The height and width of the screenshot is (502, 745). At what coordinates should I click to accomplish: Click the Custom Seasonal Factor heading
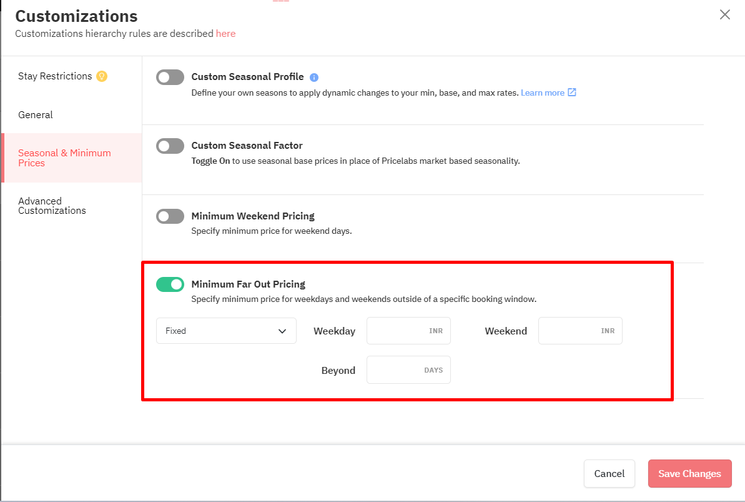pos(247,146)
